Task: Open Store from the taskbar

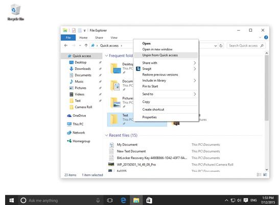Action: coord(149,200)
